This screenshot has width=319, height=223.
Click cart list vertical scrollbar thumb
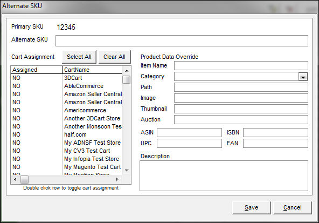(x=127, y=79)
